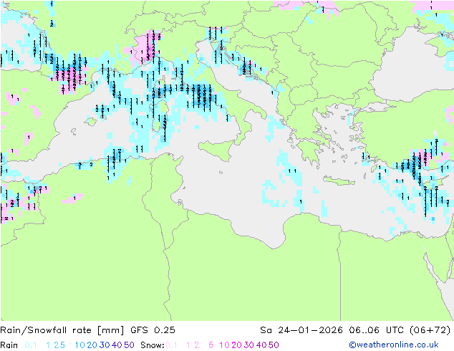Click the '06..06 UTC' time text

click(x=377, y=330)
